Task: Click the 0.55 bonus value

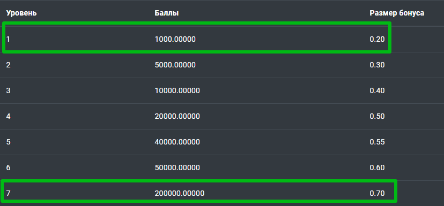Action: 377,142
